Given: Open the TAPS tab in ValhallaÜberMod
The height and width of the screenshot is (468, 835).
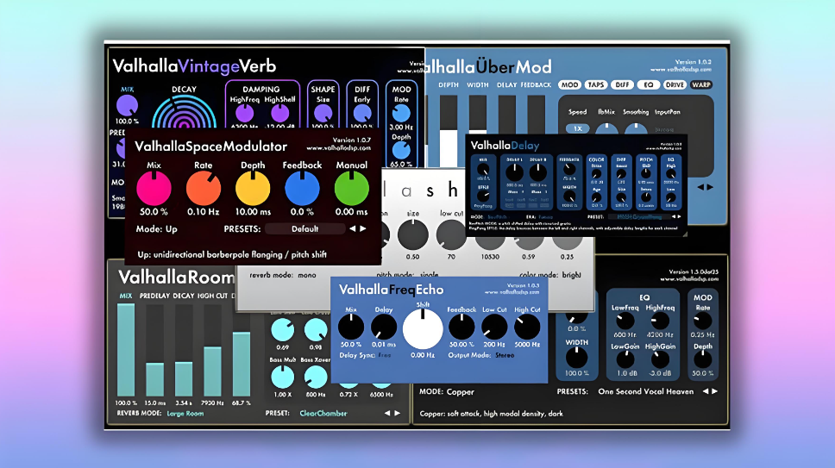Looking at the screenshot, I should coord(596,84).
